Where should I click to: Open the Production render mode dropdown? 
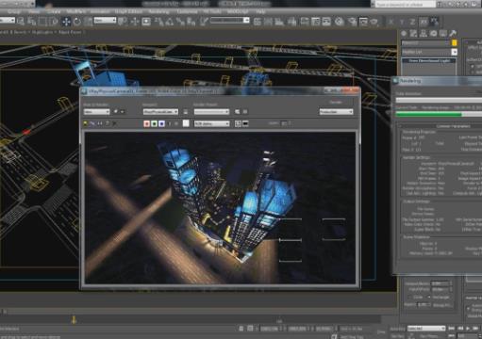tap(336, 112)
